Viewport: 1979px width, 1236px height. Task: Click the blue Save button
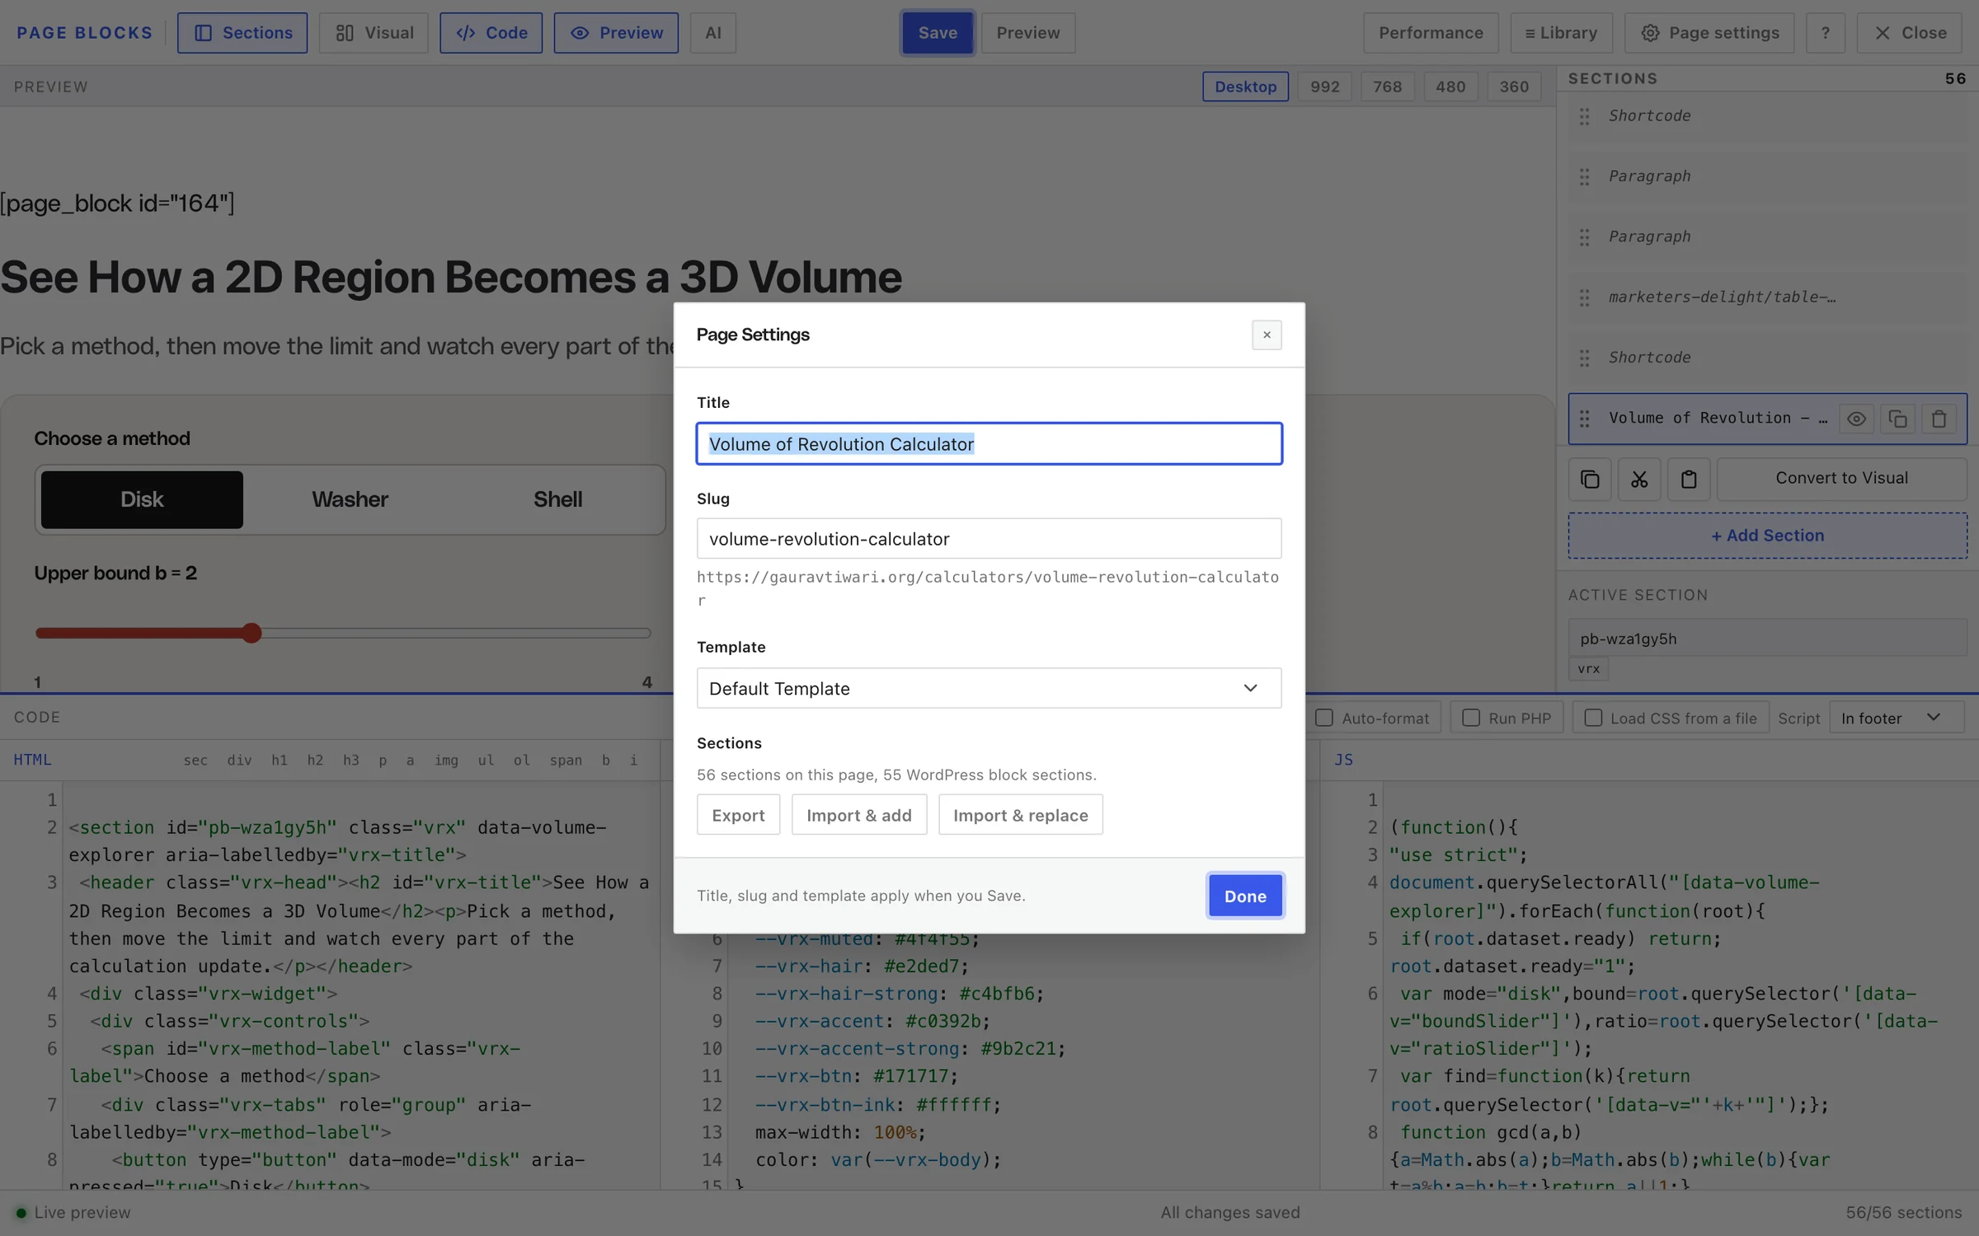938,33
